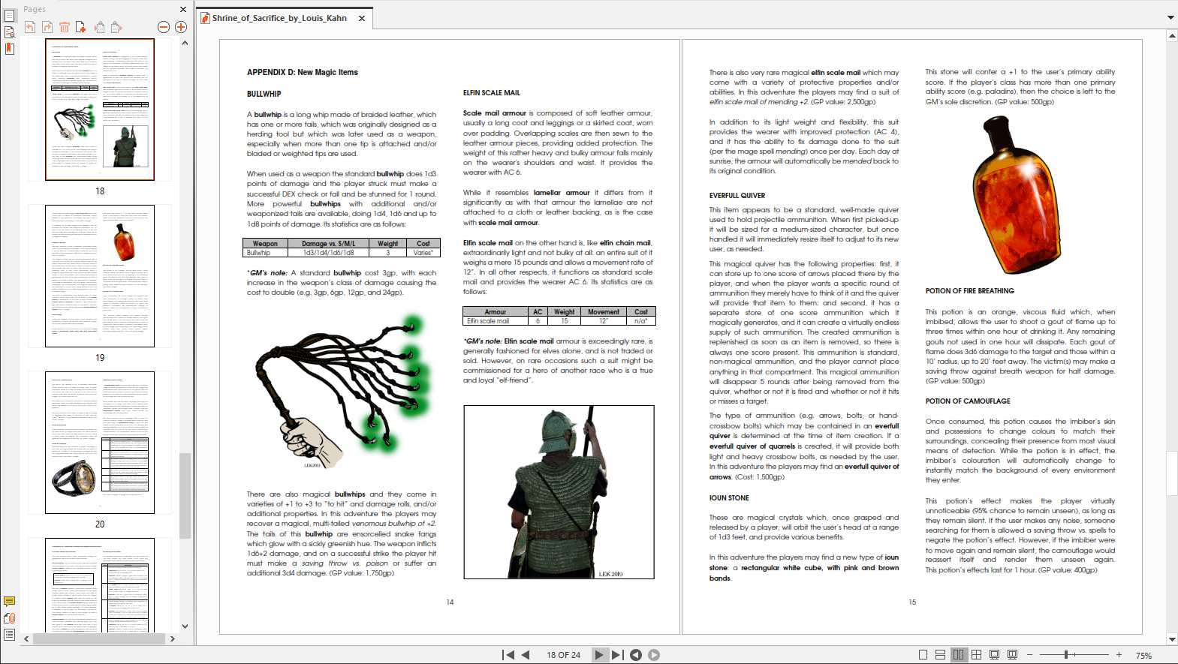Viewport: 1178px width, 664px height.
Task: Open the search panel icon
Action: [10, 32]
